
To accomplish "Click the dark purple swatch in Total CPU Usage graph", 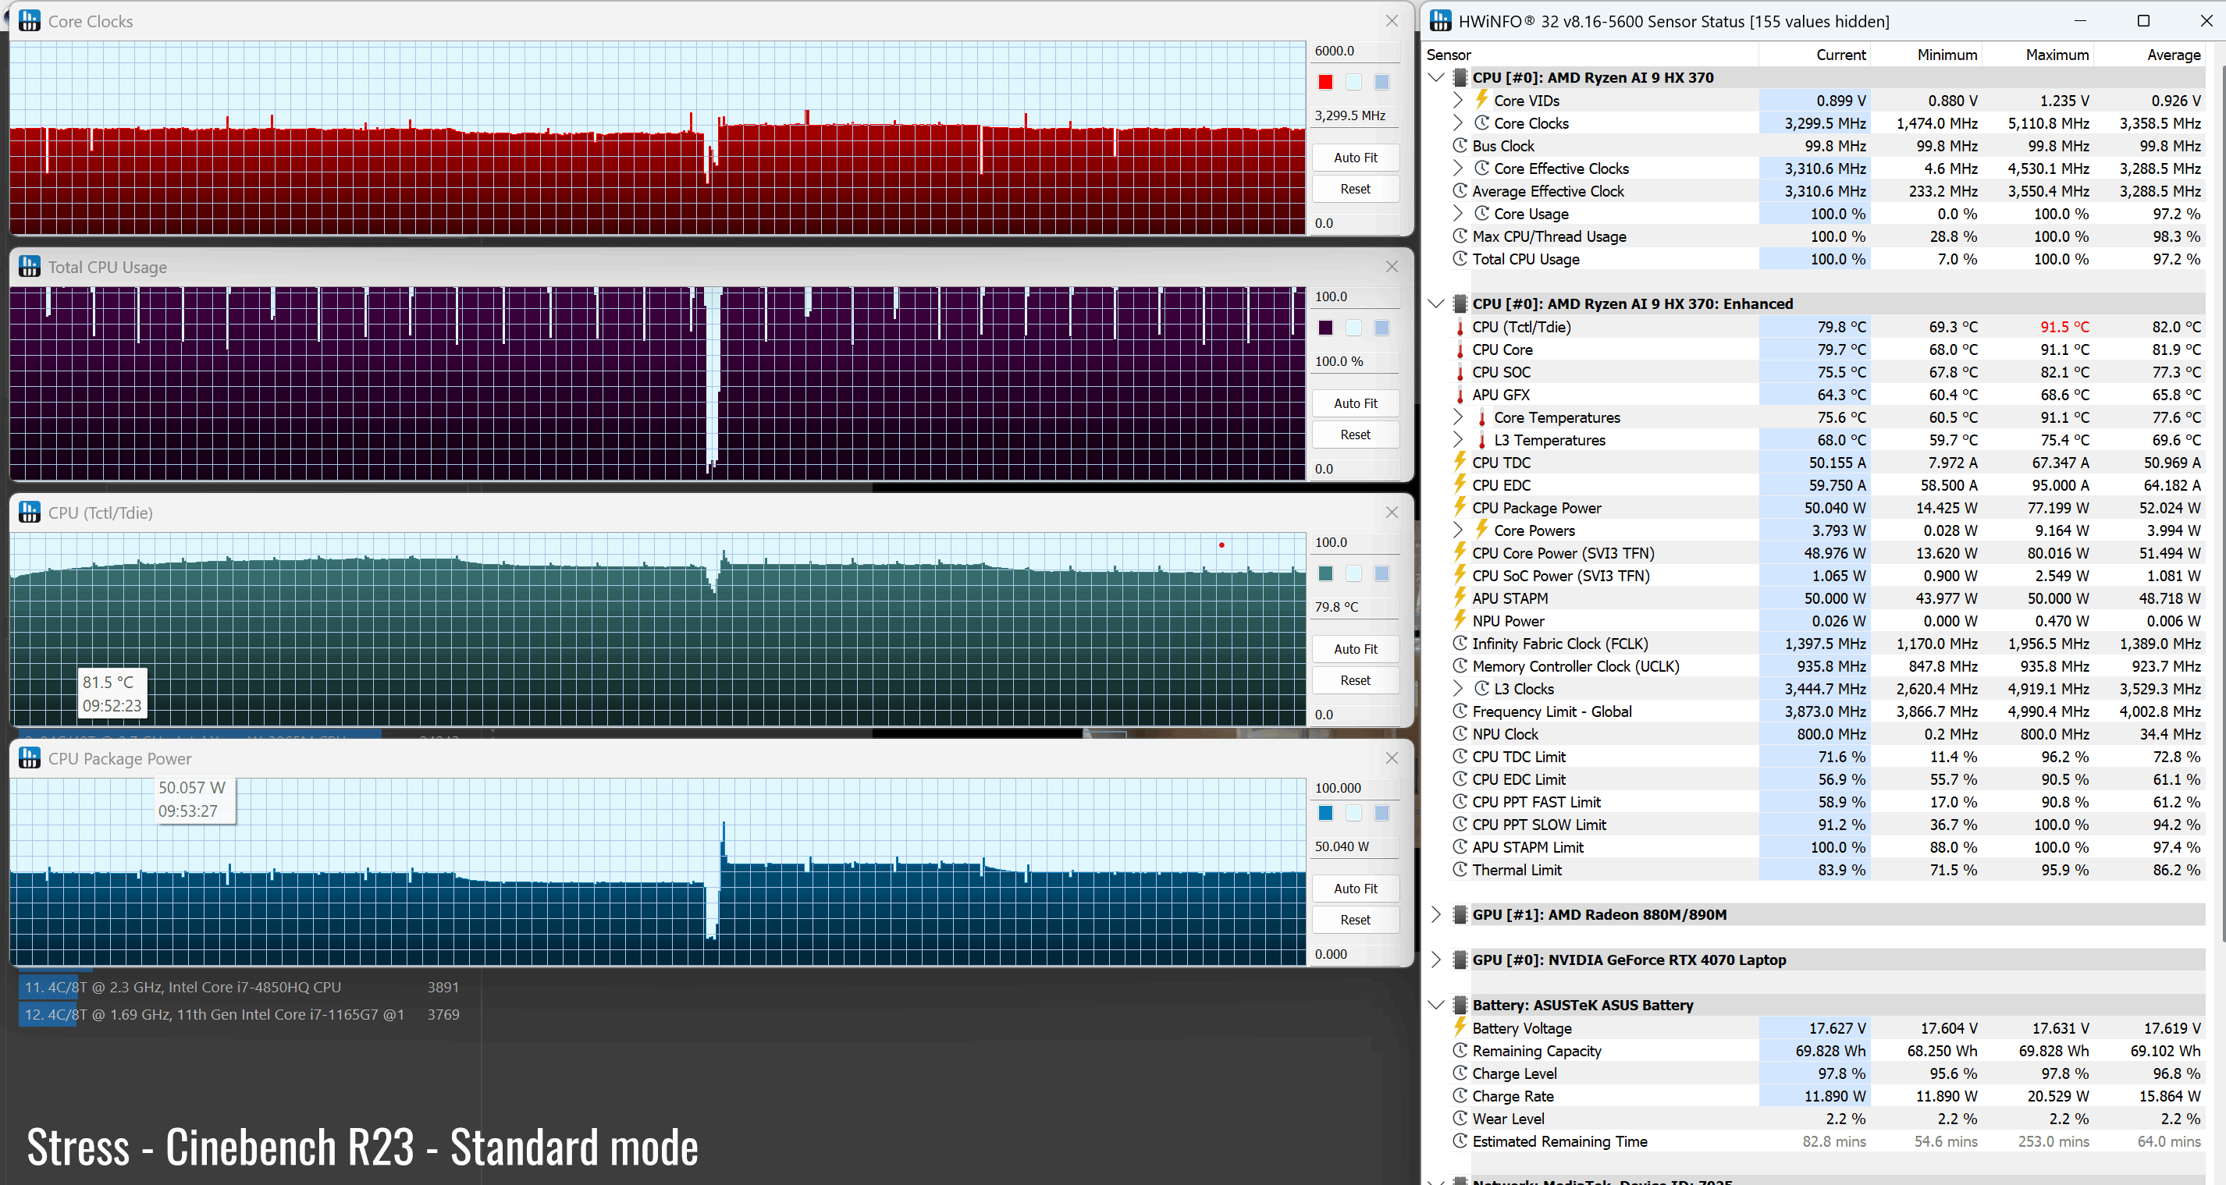I will pos(1325,328).
